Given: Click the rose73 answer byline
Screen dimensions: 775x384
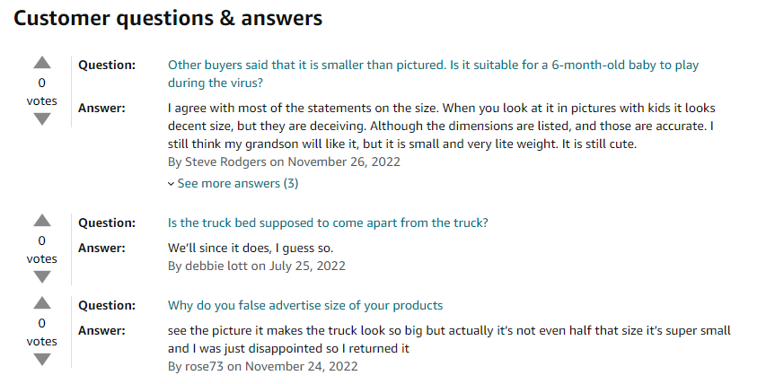Looking at the screenshot, I should click(262, 366).
